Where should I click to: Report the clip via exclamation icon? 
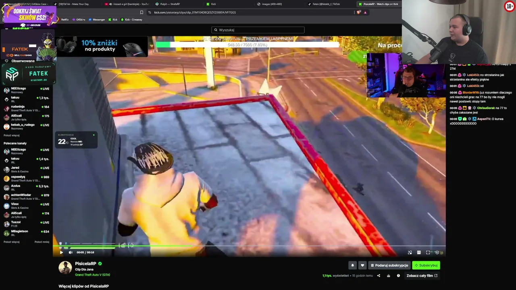click(398, 276)
